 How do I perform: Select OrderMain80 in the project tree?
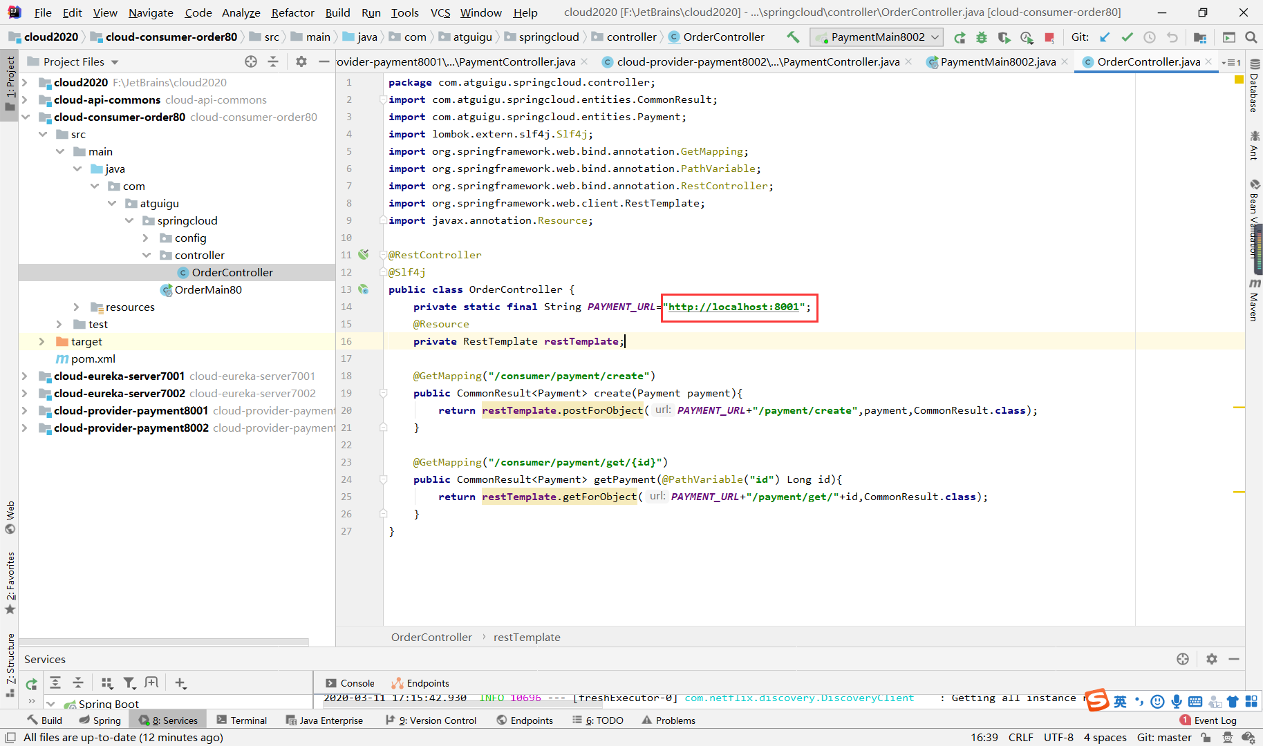pos(208,289)
